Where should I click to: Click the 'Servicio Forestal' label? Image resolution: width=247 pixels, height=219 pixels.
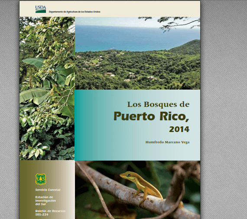48,190
